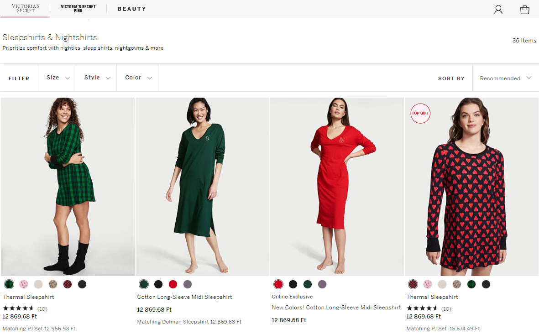Open the FILTER panel
Image resolution: width=539 pixels, height=334 pixels.
click(19, 78)
